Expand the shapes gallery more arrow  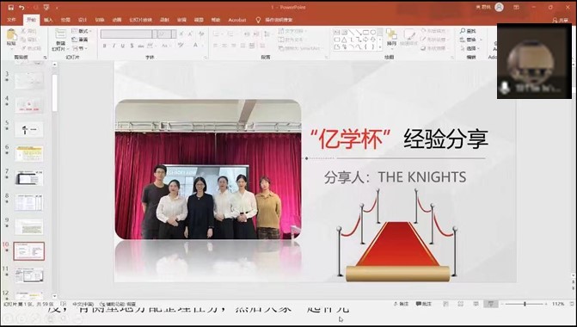click(x=380, y=47)
